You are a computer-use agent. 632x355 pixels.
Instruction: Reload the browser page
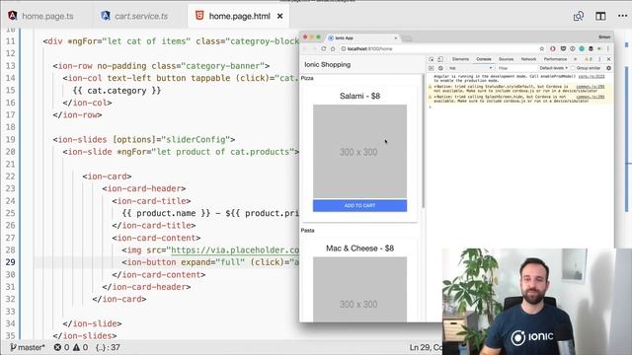point(323,48)
